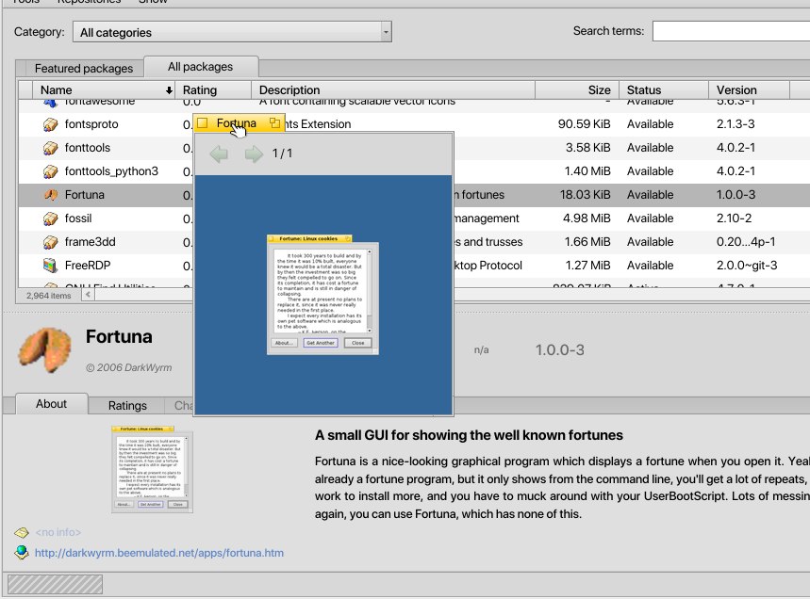Click the 18.03 KiB size of Fortuna
Viewport: 810px width, 599px height.
click(x=585, y=195)
